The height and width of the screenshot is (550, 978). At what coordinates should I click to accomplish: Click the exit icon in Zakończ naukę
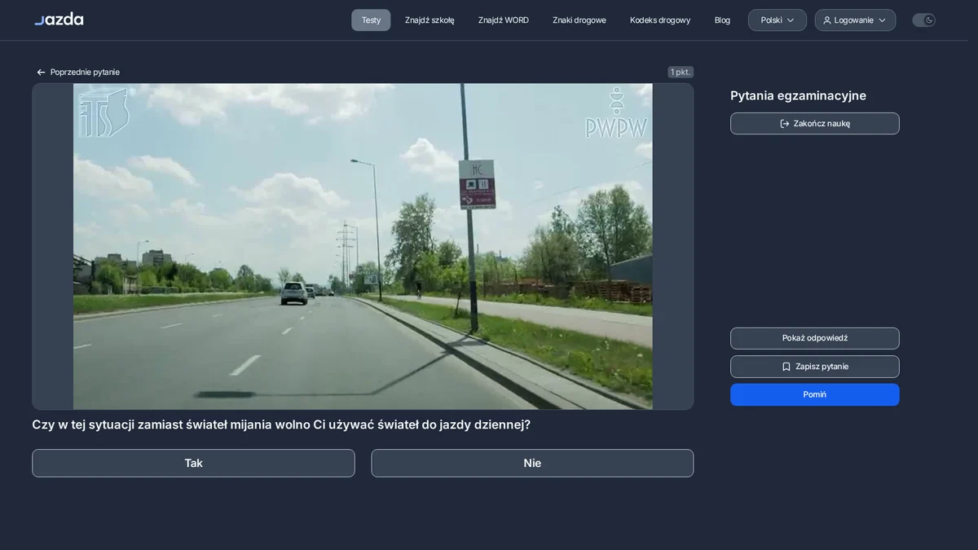point(785,124)
